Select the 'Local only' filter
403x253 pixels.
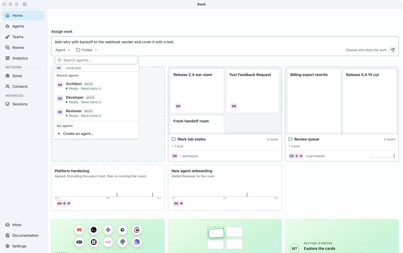pos(73,68)
